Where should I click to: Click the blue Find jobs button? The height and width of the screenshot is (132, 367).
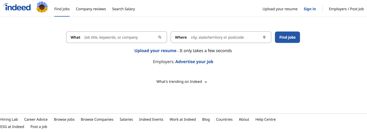tap(287, 37)
